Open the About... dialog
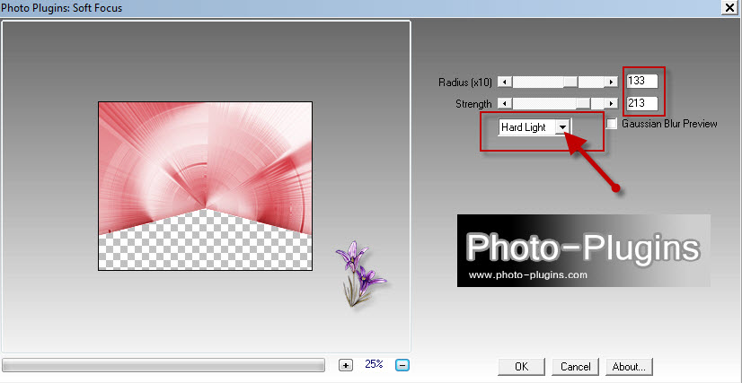This screenshot has width=742, height=383. pos(628,366)
